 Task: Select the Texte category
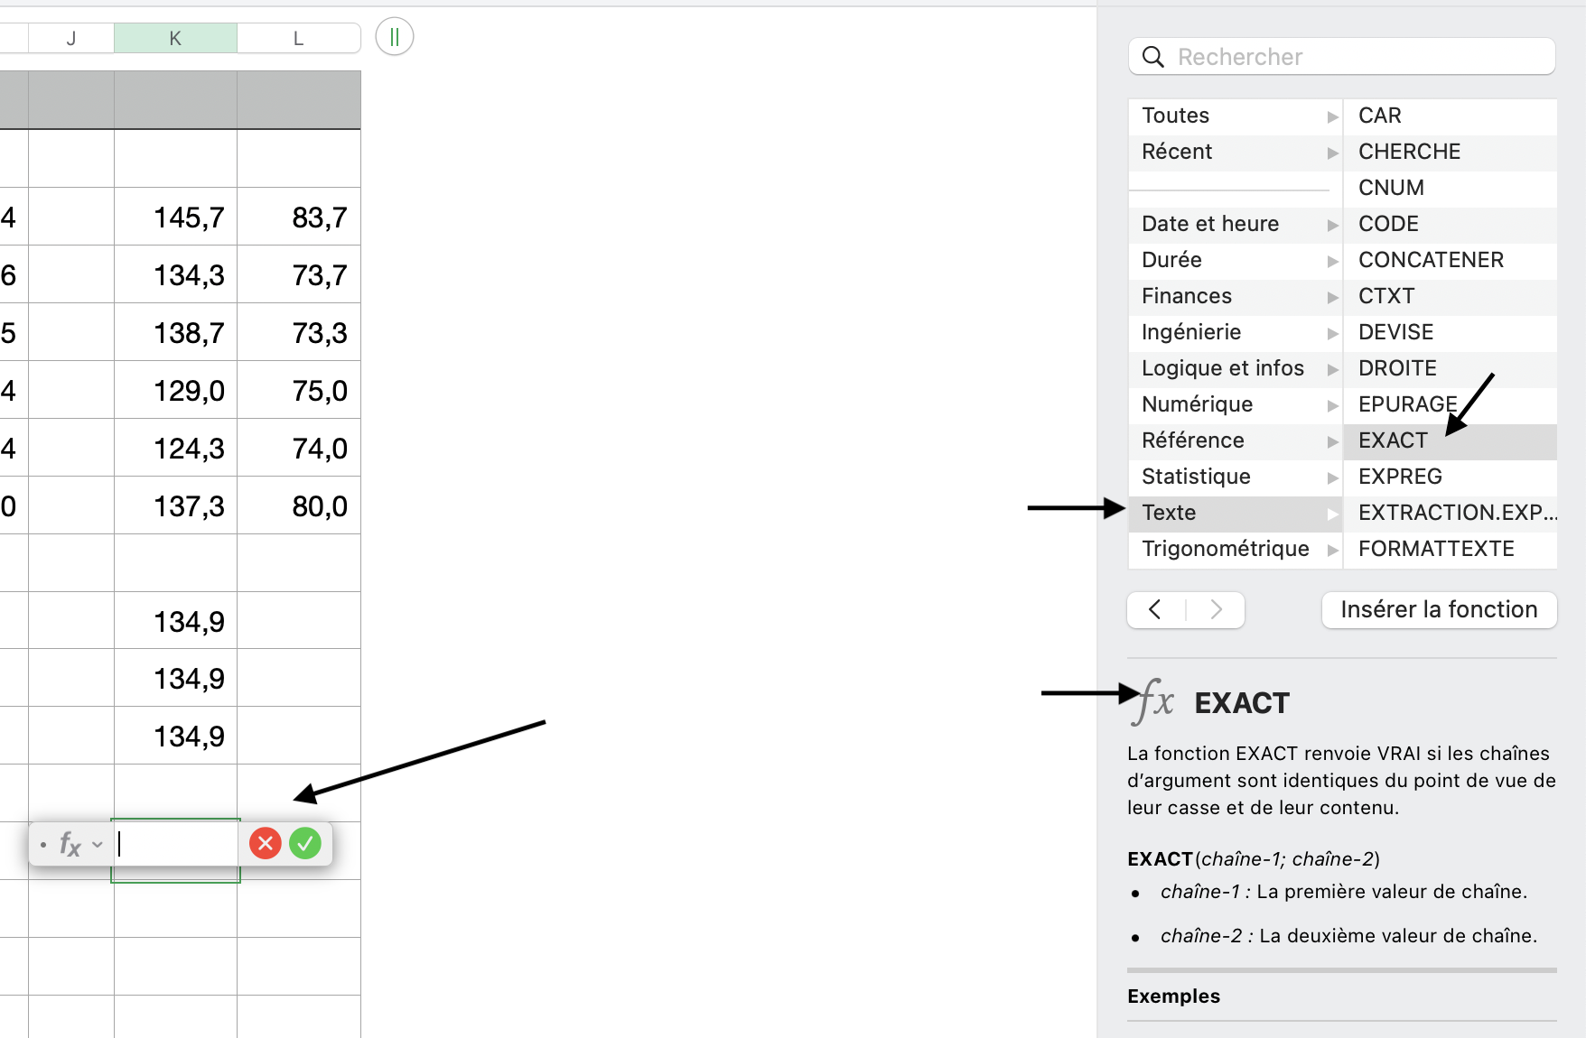(1169, 513)
